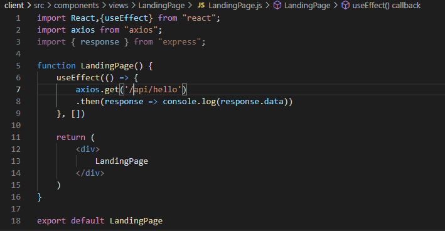Image resolution: width=445 pixels, height=231 pixels.
Task: Click the JS file icon in breadcrumb
Action: (201, 5)
